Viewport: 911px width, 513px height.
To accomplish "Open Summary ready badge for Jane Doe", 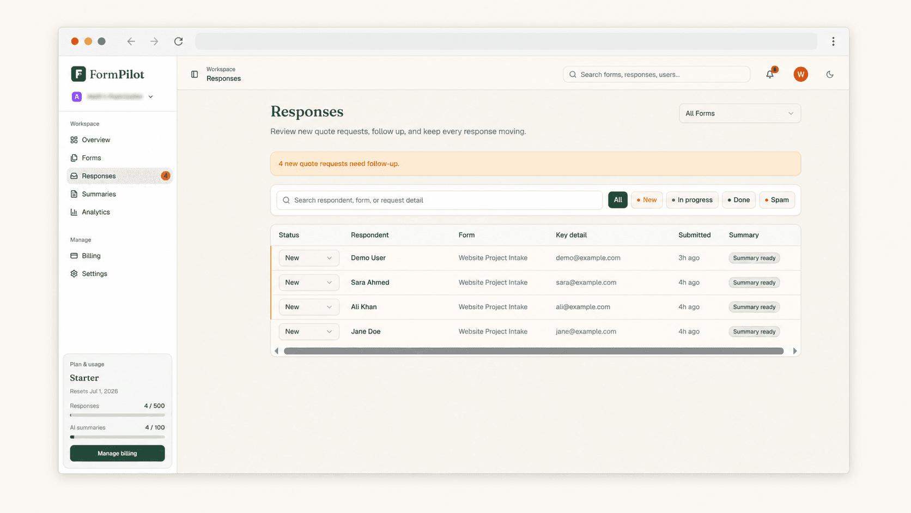I will (754, 331).
